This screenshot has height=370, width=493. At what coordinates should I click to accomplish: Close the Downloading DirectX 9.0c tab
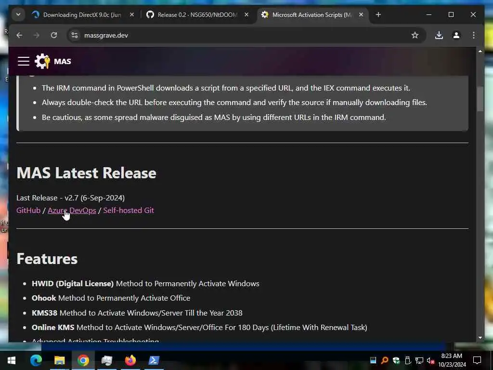[132, 14]
